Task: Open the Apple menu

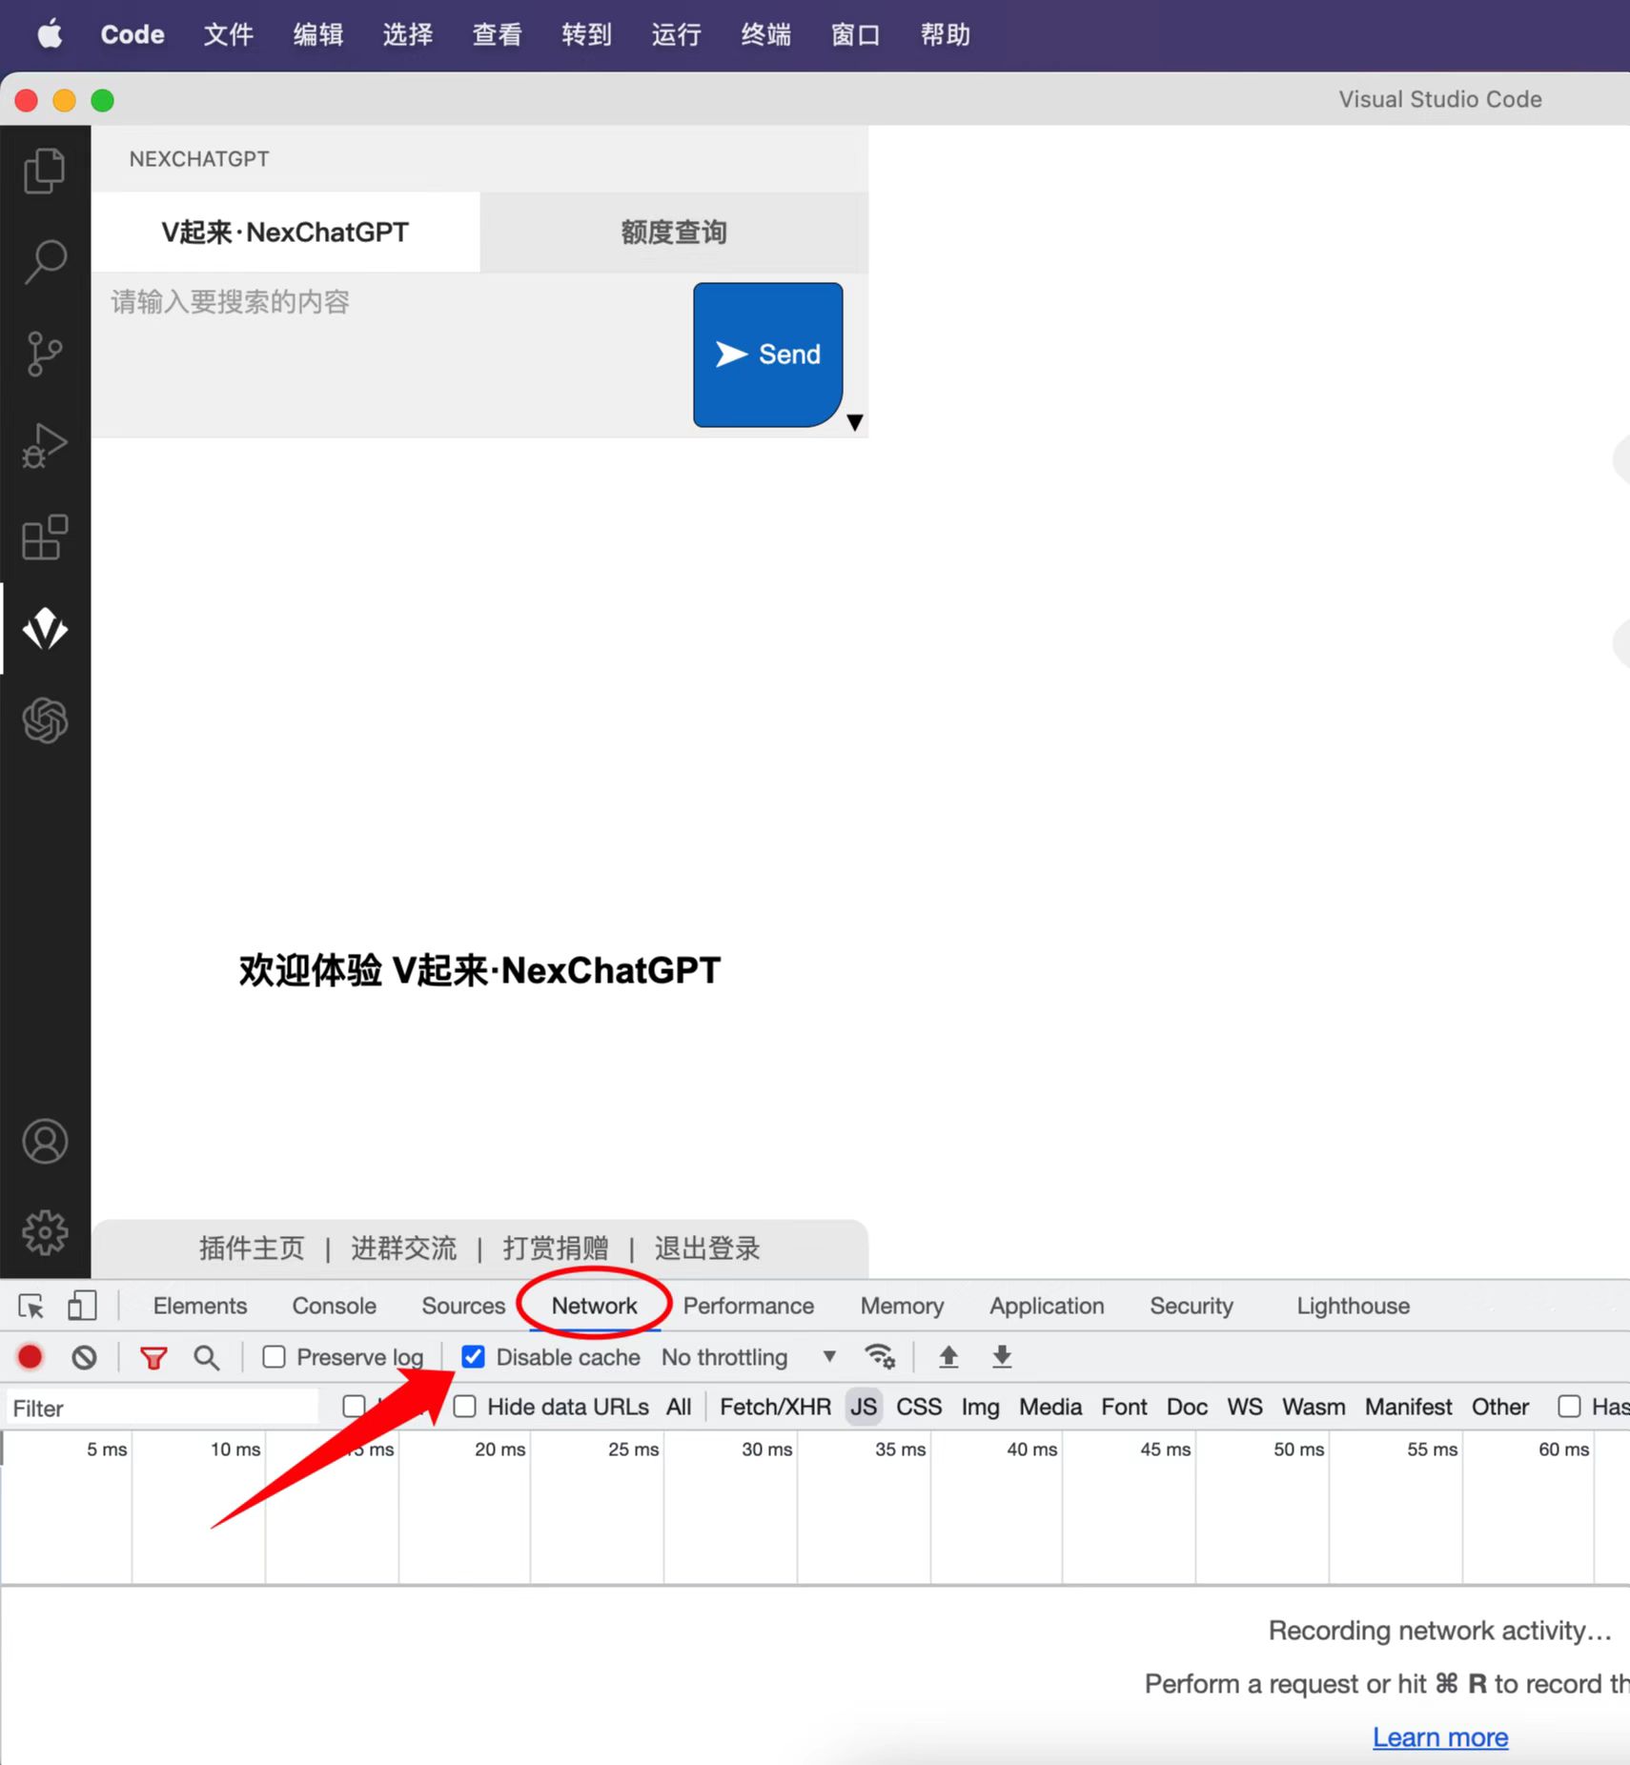Action: [x=50, y=34]
